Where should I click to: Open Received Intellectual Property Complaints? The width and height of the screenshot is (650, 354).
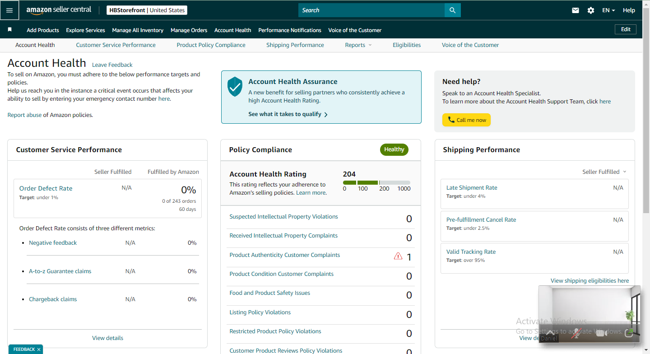pos(283,236)
